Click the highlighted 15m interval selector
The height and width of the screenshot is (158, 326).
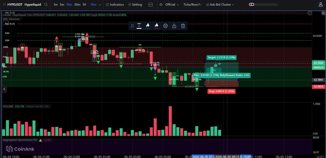pos(94,5)
